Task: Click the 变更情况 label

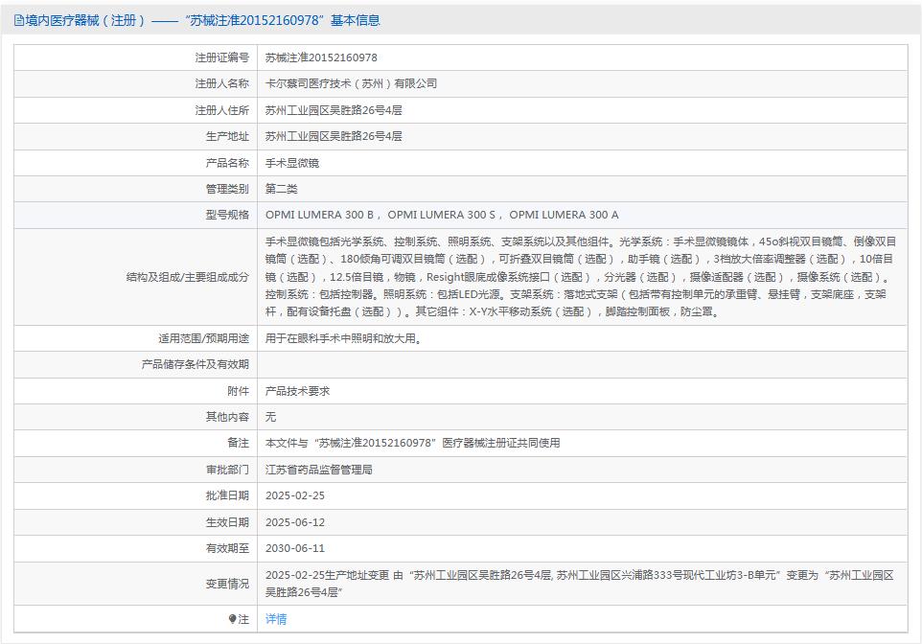Action: tap(227, 584)
